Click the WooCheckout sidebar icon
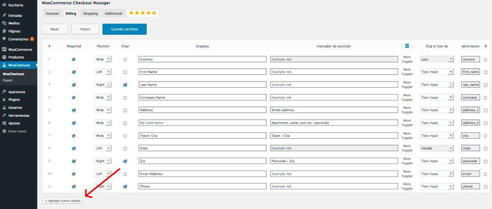The image size is (492, 209). pos(4,66)
